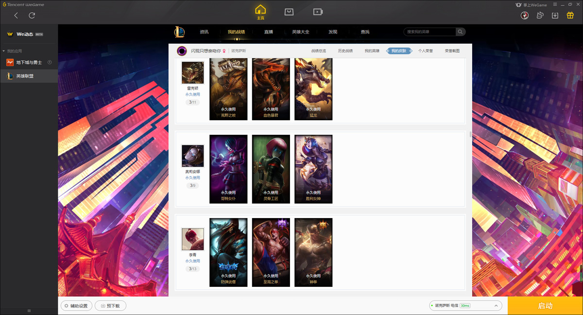Image resolution: width=583 pixels, height=315 pixels.
Task: Open the 防弹武僧 skin card
Action: [228, 252]
